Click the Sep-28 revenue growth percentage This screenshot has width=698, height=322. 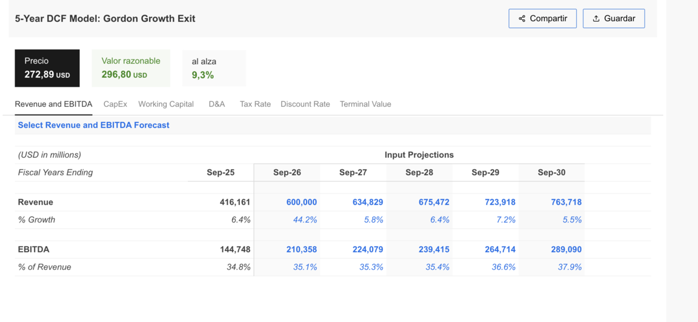pos(439,220)
